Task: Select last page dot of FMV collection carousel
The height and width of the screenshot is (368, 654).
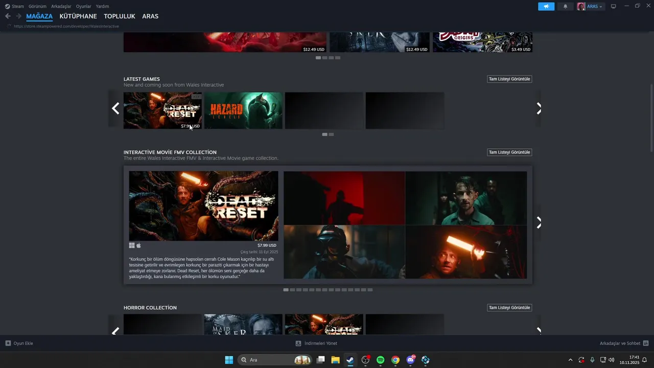Action: click(x=370, y=290)
